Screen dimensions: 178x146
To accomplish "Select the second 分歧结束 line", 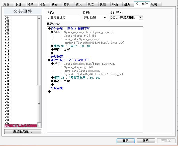I will click(56, 88).
